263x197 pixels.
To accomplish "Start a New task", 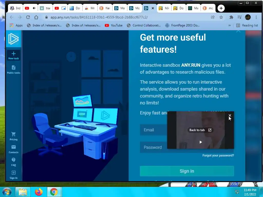I will point(14,55).
